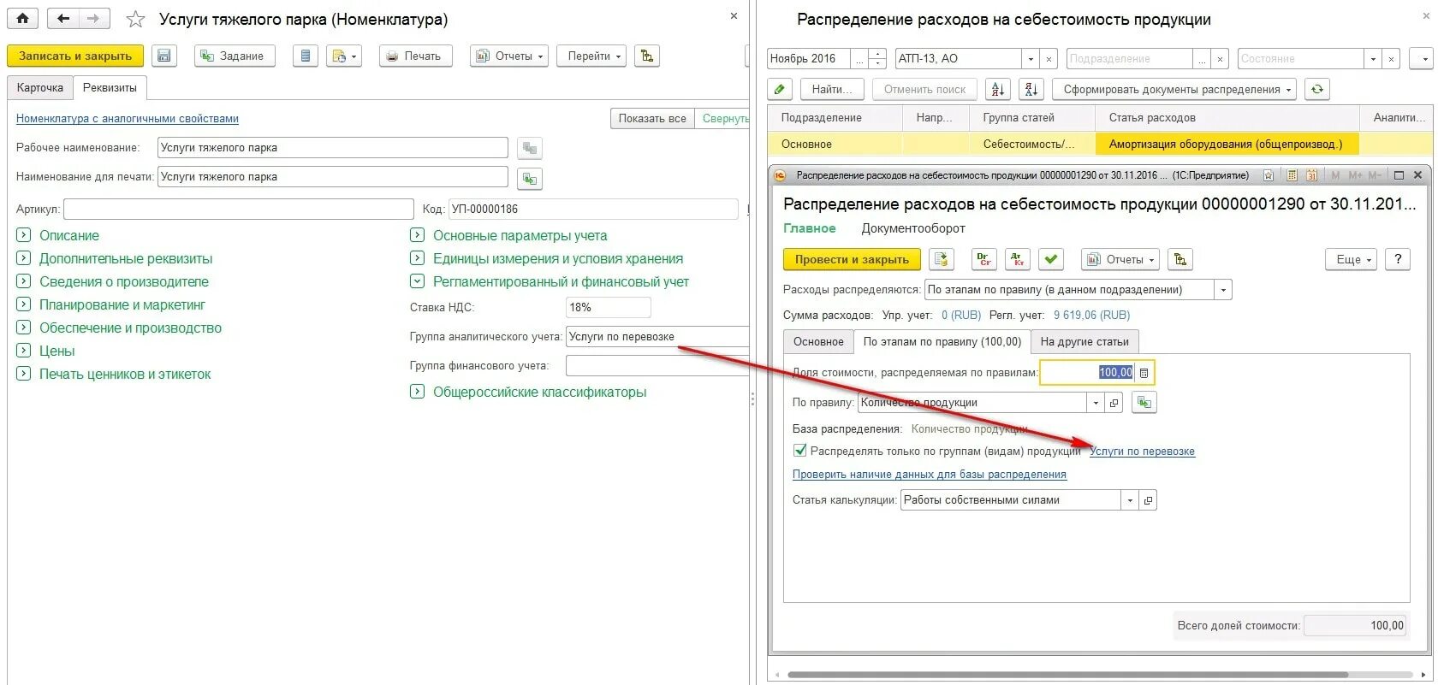
Task: Show Дт/Кт postings icon
Action: (x=1018, y=259)
